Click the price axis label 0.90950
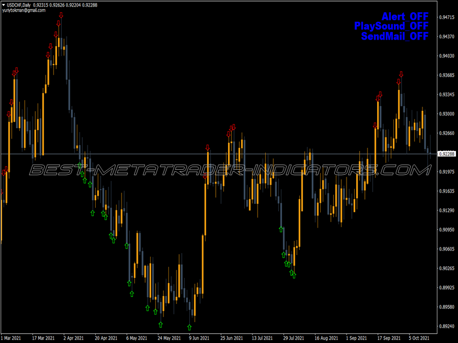This screenshot has height=343, width=458. coord(447,230)
